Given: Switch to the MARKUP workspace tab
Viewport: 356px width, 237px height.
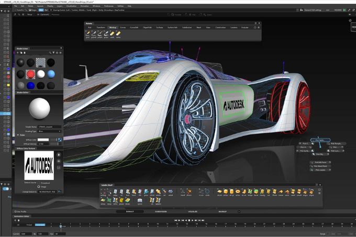Looking at the screenshot, I should [222, 211].
